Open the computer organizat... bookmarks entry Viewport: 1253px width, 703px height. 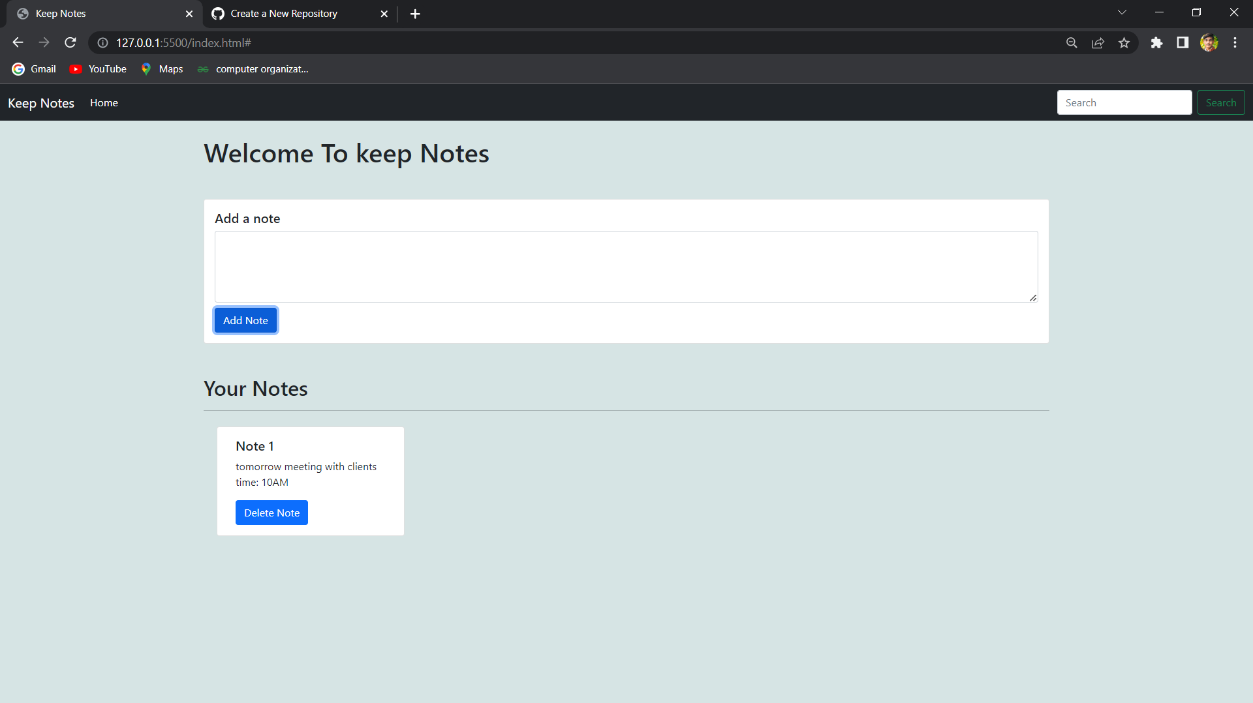252,68
